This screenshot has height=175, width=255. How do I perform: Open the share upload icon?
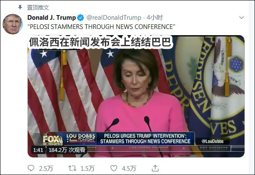pyautogui.click(x=155, y=168)
